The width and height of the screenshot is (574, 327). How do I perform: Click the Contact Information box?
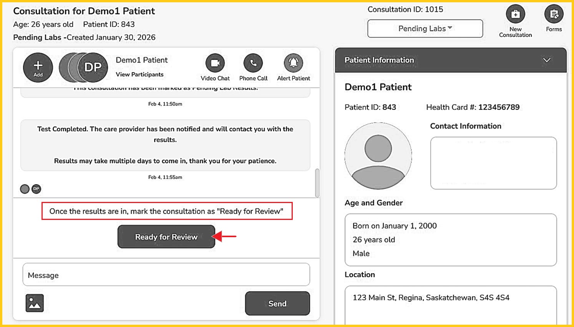tap(493, 163)
